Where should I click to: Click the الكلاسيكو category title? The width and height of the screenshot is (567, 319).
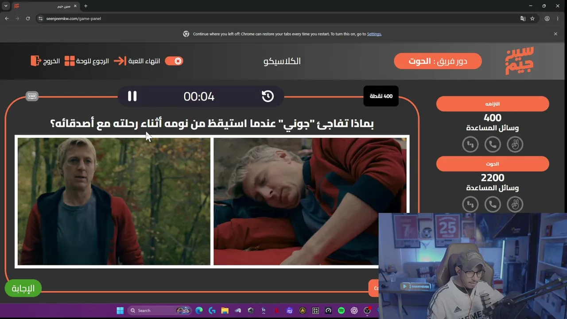pyautogui.click(x=282, y=61)
